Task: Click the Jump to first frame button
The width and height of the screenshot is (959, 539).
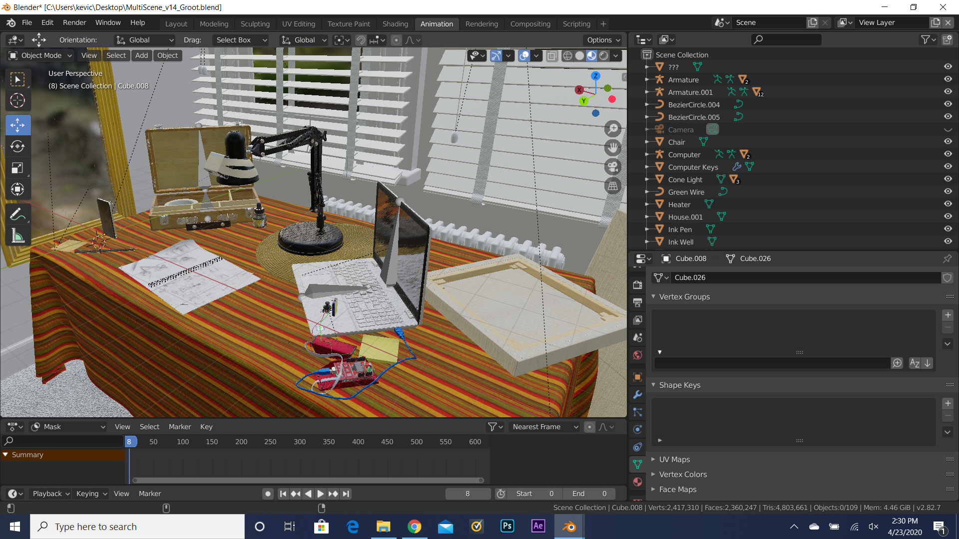Action: [283, 494]
